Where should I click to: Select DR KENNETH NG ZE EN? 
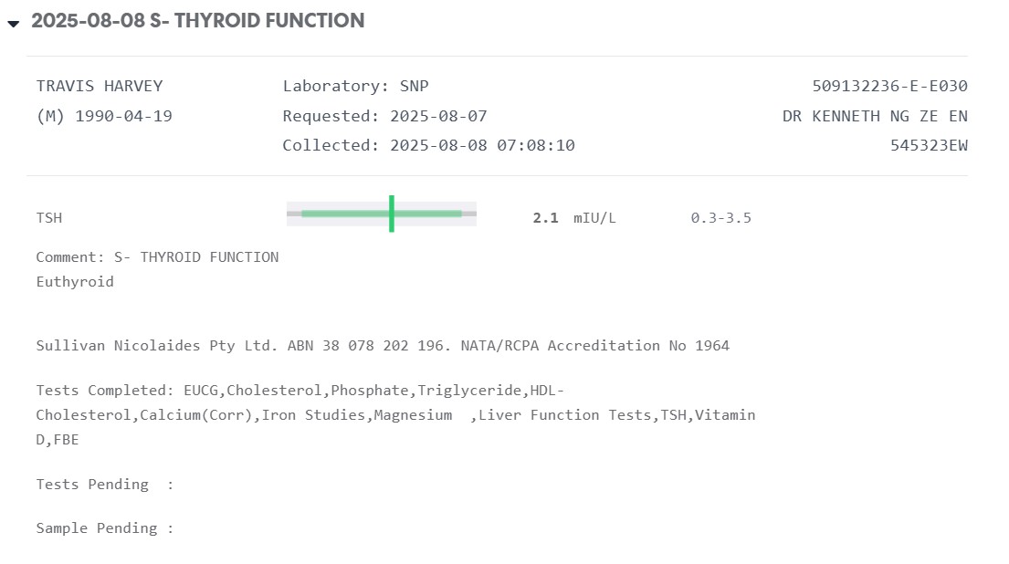click(x=875, y=116)
